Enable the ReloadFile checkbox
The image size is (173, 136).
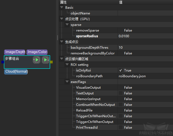[121, 110]
